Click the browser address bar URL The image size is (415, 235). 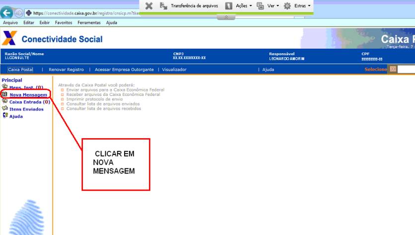pyautogui.click(x=86, y=13)
